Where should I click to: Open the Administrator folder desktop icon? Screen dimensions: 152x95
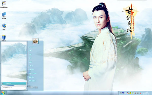pyautogui.click(x=4, y=4)
